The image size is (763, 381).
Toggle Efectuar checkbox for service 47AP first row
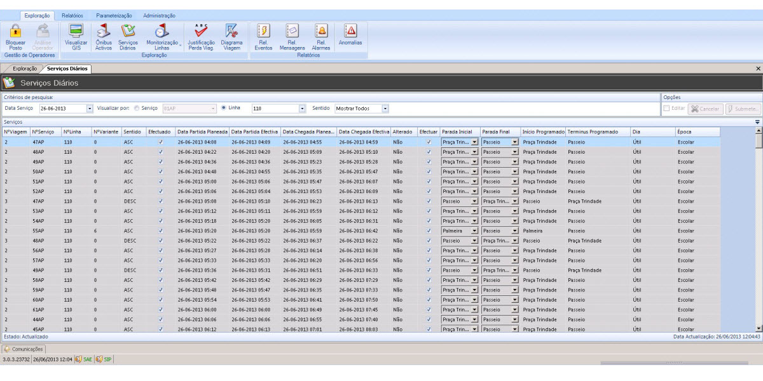coord(429,142)
